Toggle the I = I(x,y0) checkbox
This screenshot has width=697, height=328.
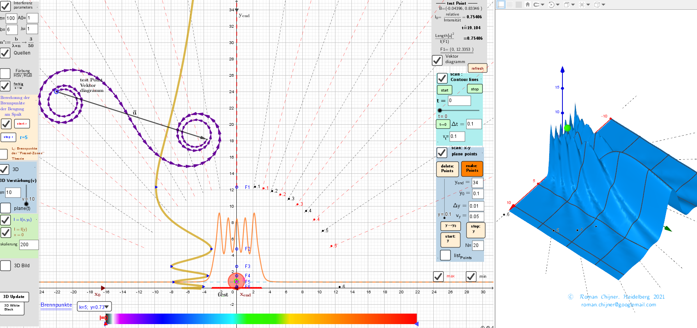click(x=5, y=220)
